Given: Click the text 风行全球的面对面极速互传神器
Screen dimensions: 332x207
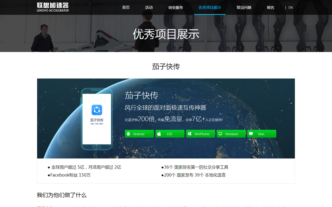Looking at the screenshot, I should pos(165,107).
